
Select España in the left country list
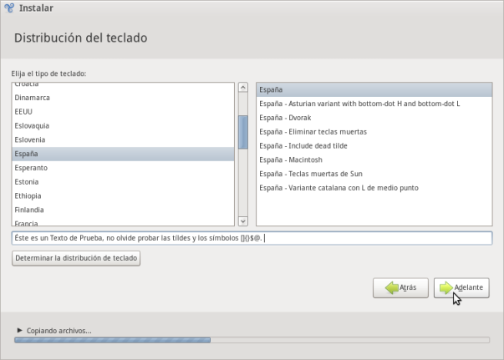pyautogui.click(x=123, y=154)
